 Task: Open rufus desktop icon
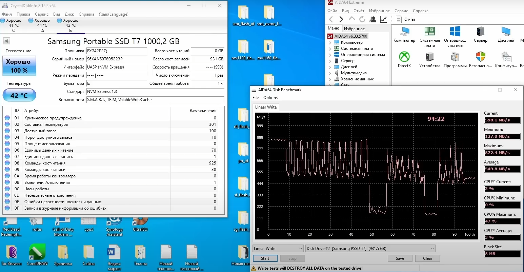37,224
